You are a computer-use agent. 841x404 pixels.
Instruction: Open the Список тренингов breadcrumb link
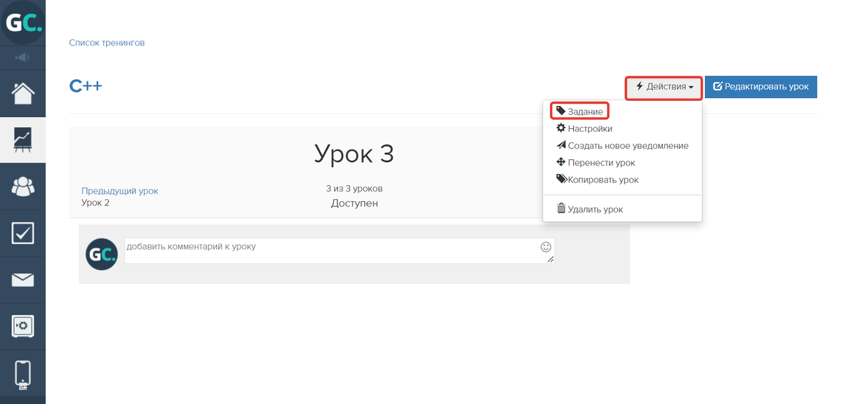pos(107,43)
